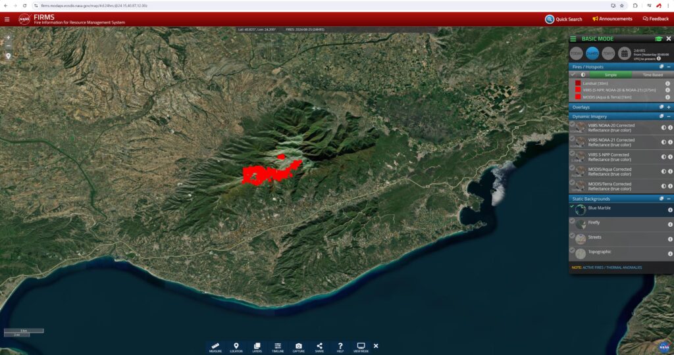
Task: Open Quick Search
Action: click(x=563, y=19)
